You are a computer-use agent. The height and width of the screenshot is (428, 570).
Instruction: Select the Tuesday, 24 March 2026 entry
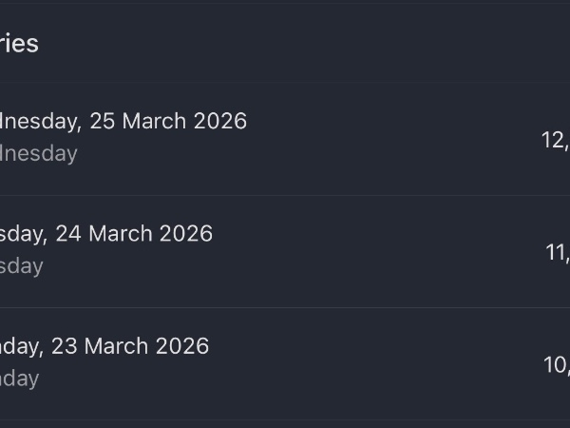[285, 250]
